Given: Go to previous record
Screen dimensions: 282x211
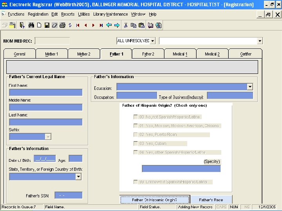Looking at the screenshot, I should [86, 25].
